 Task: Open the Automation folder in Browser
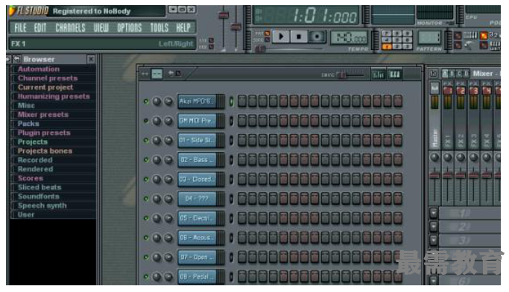[39, 69]
